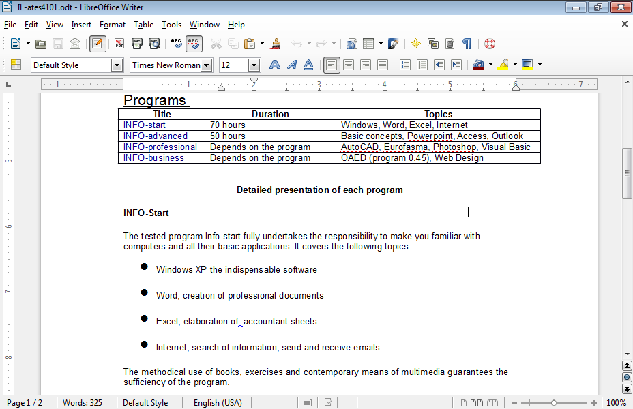Toggle Bold formatting

click(274, 65)
